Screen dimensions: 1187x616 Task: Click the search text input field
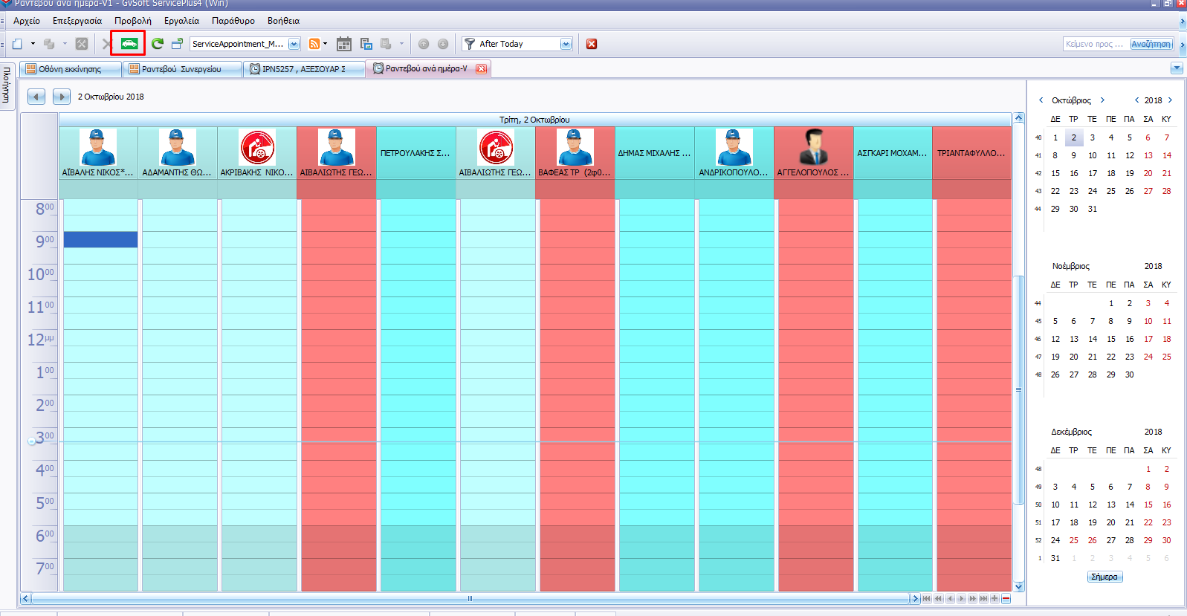(x=1096, y=44)
